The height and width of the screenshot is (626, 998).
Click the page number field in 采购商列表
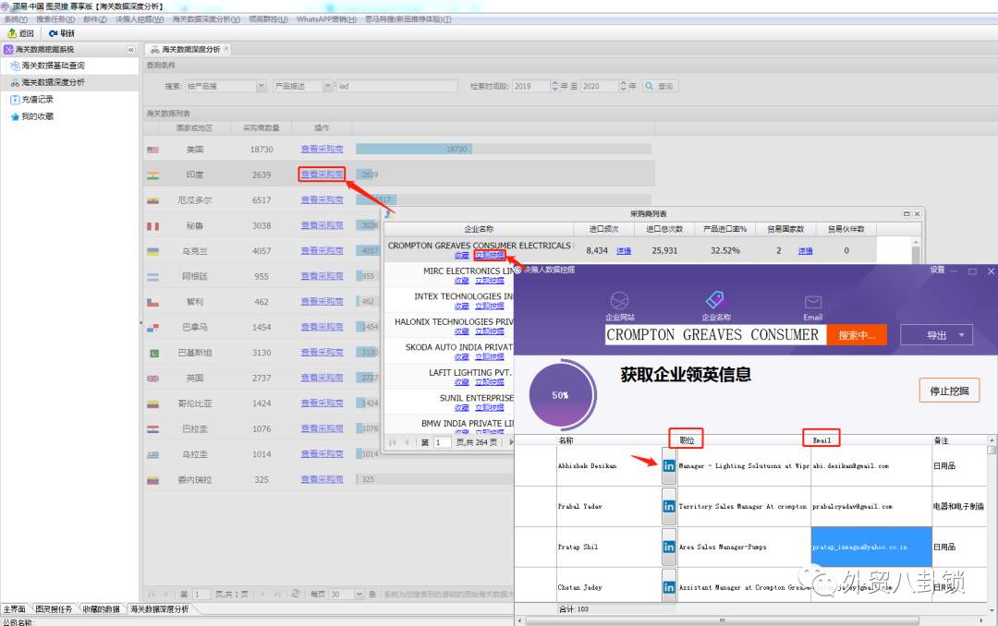(443, 442)
